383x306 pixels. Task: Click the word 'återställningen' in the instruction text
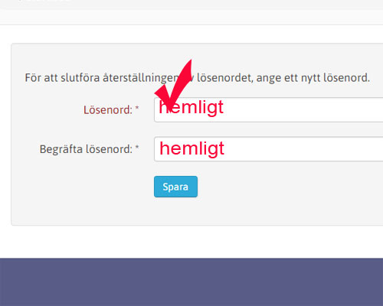[x=140, y=78]
